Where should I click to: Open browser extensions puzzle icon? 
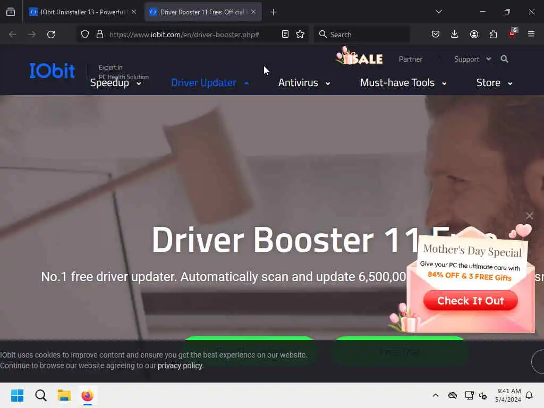494,34
